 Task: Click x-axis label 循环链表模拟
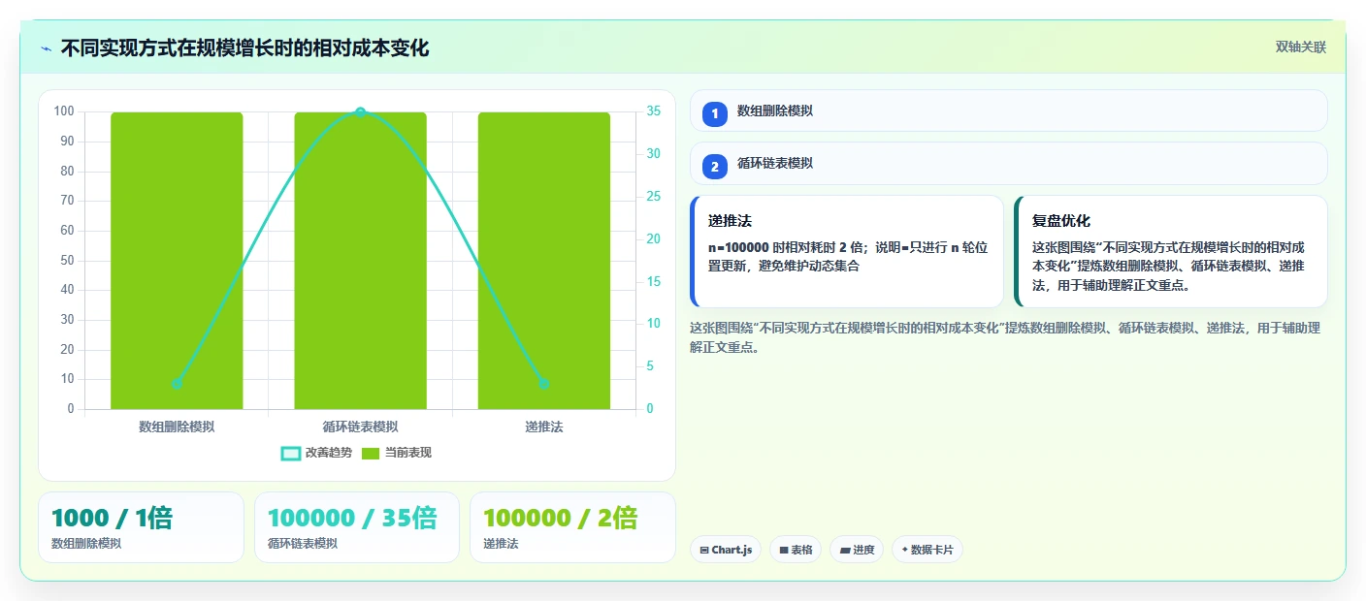(x=360, y=427)
